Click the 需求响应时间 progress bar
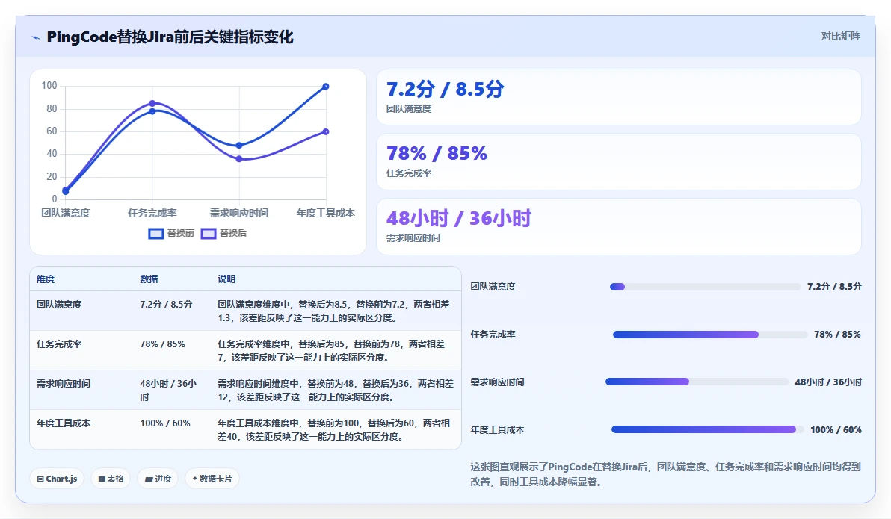The height and width of the screenshot is (519, 891). [697, 382]
